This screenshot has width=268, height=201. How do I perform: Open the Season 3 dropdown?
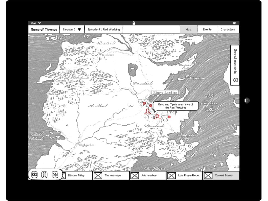tap(72, 29)
